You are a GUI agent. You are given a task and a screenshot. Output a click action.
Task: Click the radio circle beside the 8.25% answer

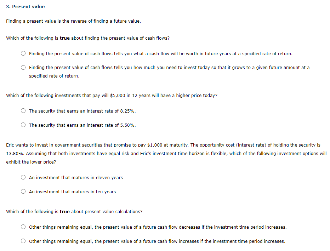point(23,110)
